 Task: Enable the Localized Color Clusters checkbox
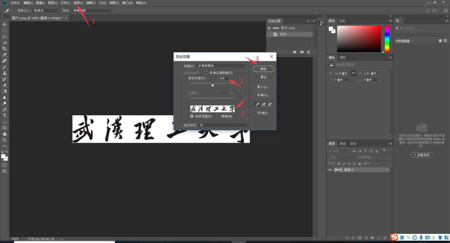click(x=206, y=73)
